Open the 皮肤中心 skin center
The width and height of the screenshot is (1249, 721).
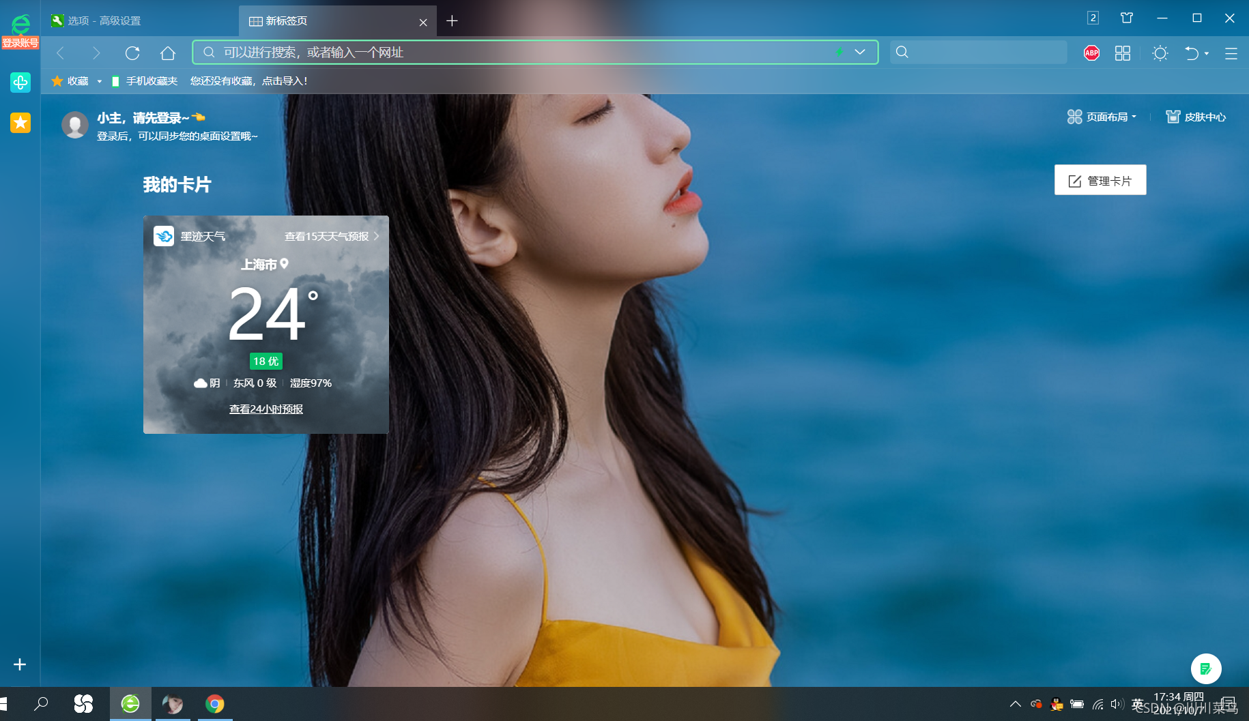pos(1196,117)
